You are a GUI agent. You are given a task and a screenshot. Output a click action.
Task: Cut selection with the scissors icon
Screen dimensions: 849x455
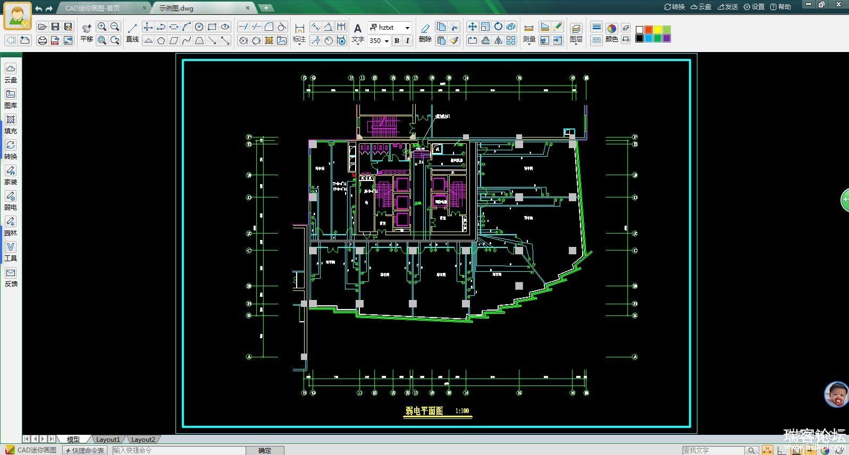point(454,27)
